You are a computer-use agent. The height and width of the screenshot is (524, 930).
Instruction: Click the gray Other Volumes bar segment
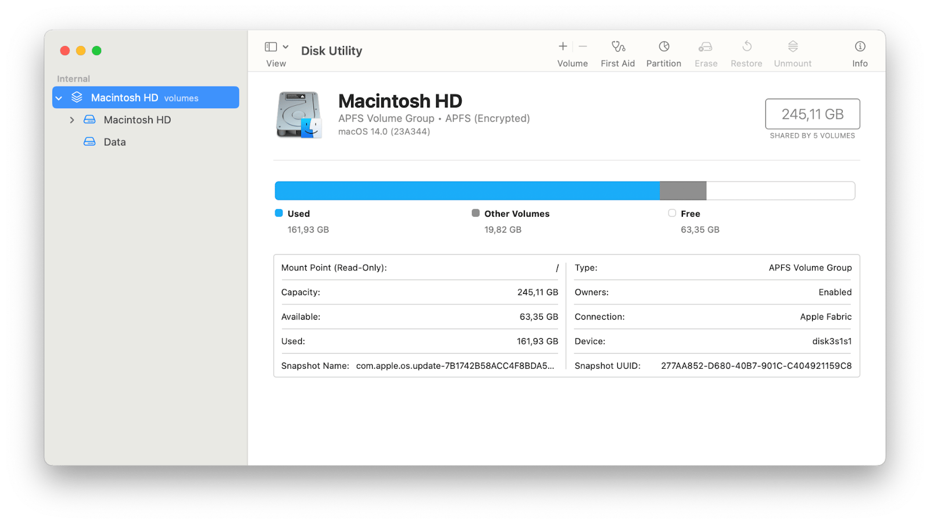[x=683, y=191]
